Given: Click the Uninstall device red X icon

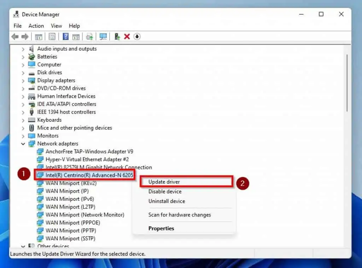Looking at the screenshot, I should click(x=127, y=36).
